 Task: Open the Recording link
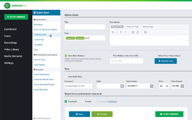[38, 25]
